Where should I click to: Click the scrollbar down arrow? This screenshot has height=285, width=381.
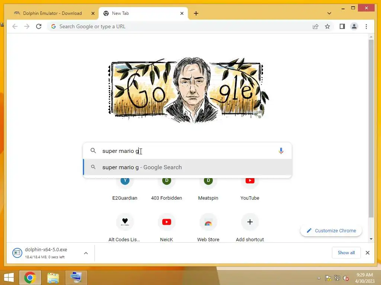click(371, 239)
